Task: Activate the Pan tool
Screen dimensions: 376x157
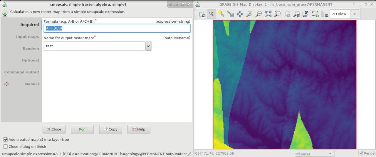Action: click(x=240, y=14)
